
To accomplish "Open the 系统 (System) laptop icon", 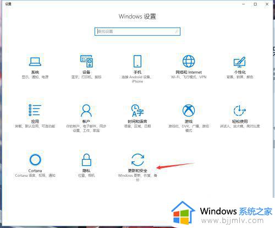I will pyautogui.click(x=35, y=62).
